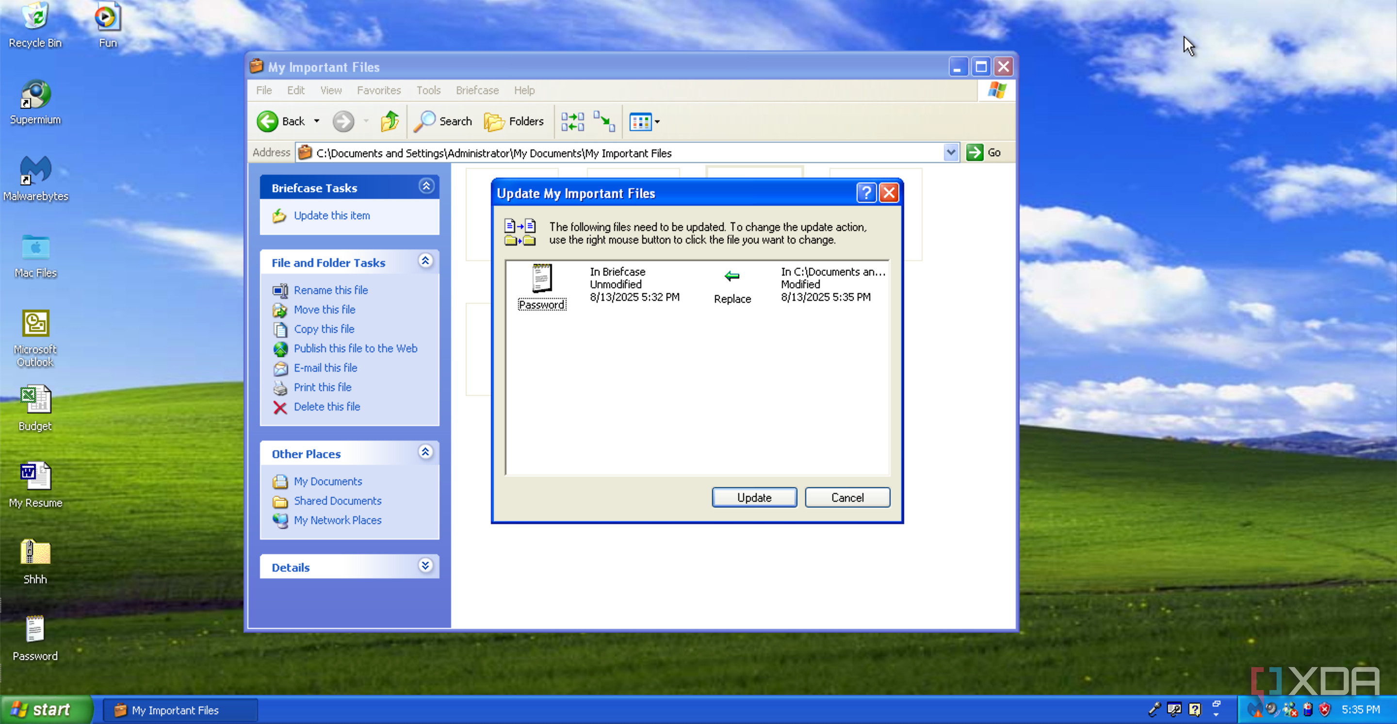Viewport: 1397px width, 724px height.
Task: Select the Delete this file link
Action: point(326,407)
